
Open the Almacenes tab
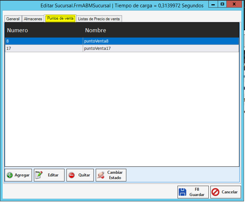coord(33,19)
